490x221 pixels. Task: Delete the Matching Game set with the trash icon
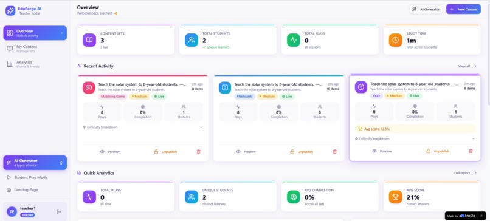198,152
